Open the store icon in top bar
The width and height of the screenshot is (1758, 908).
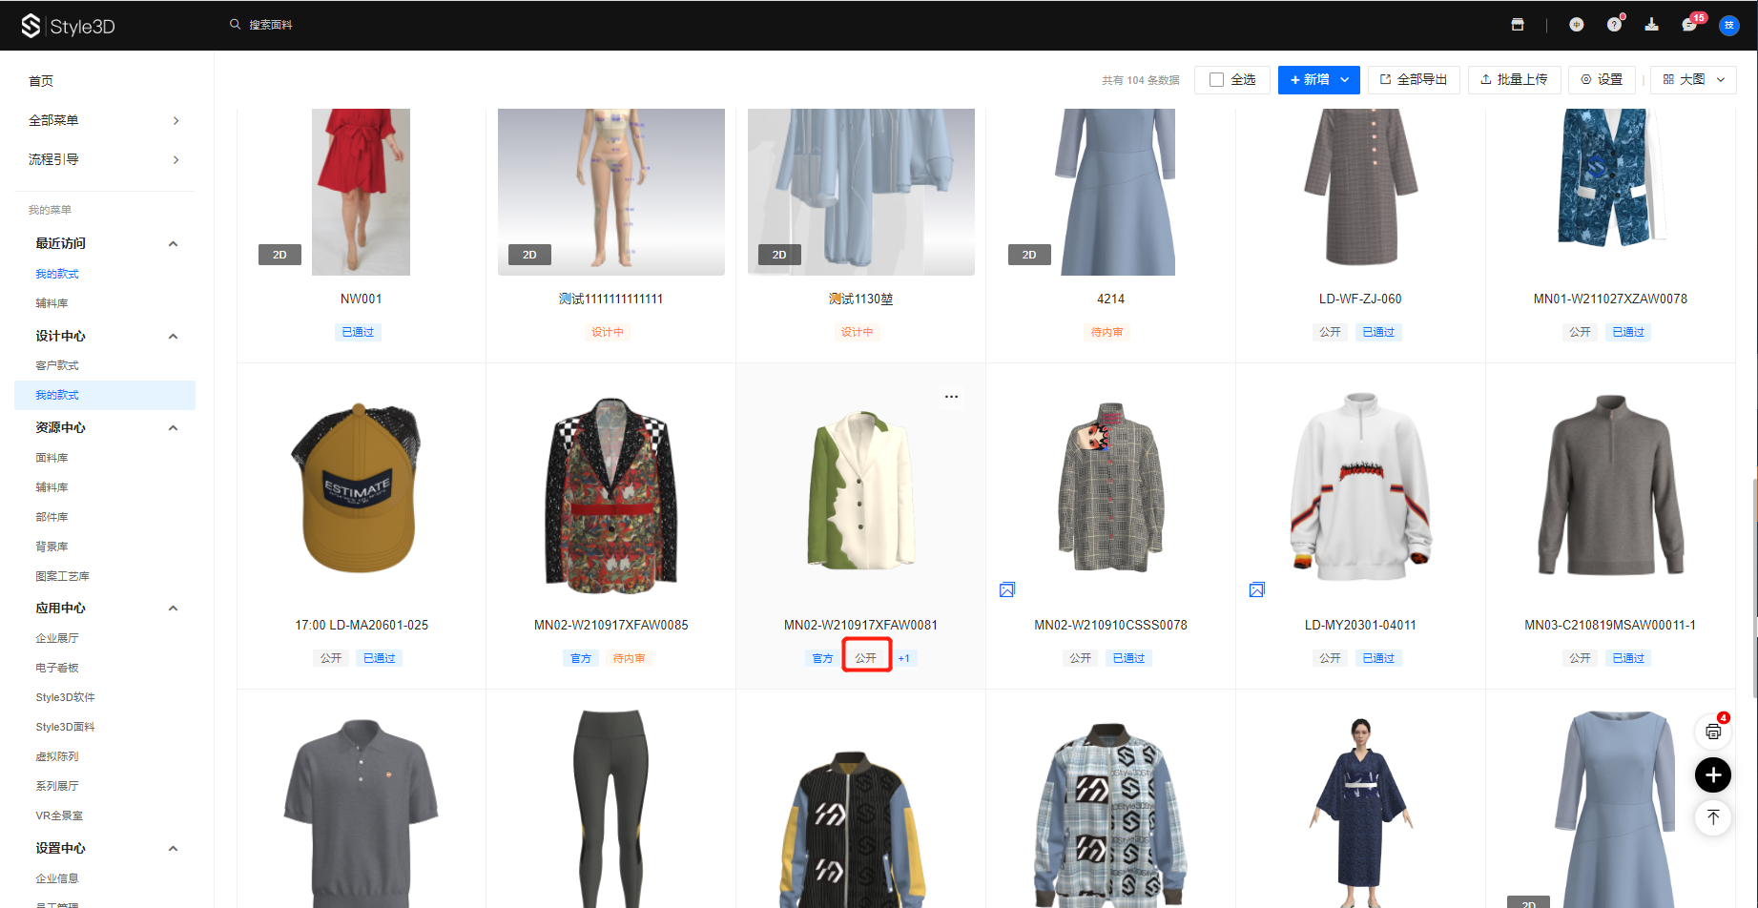pos(1517,25)
